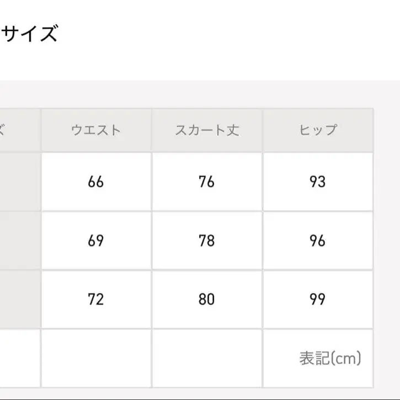Click the grey row label beside 72
This screenshot has height=400, width=400.
click(x=19, y=299)
